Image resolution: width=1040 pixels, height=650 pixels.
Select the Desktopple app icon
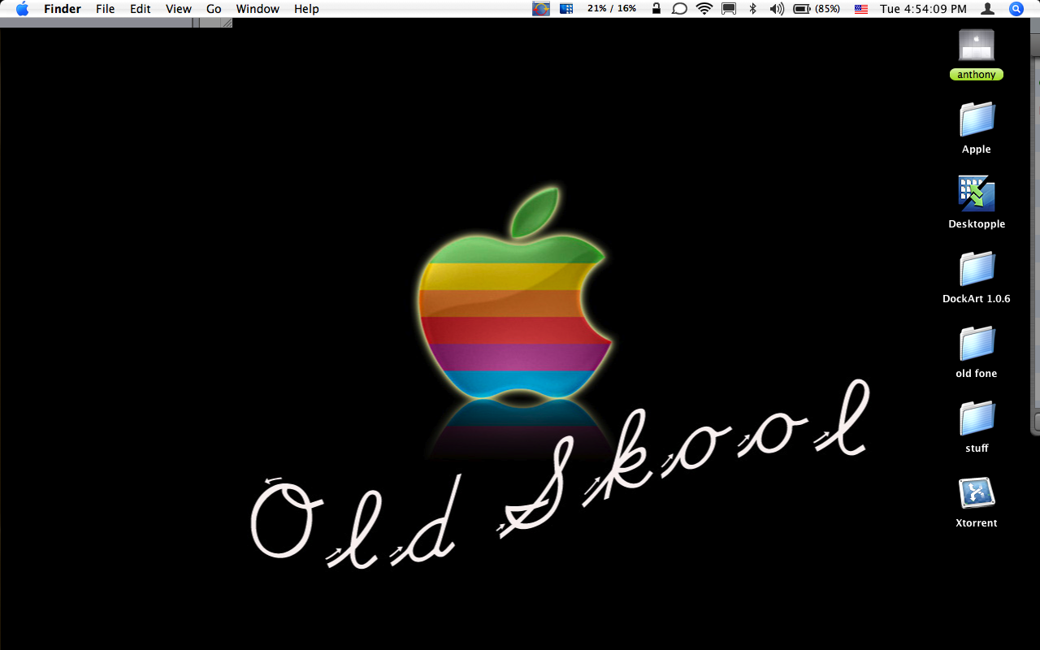pos(977,194)
